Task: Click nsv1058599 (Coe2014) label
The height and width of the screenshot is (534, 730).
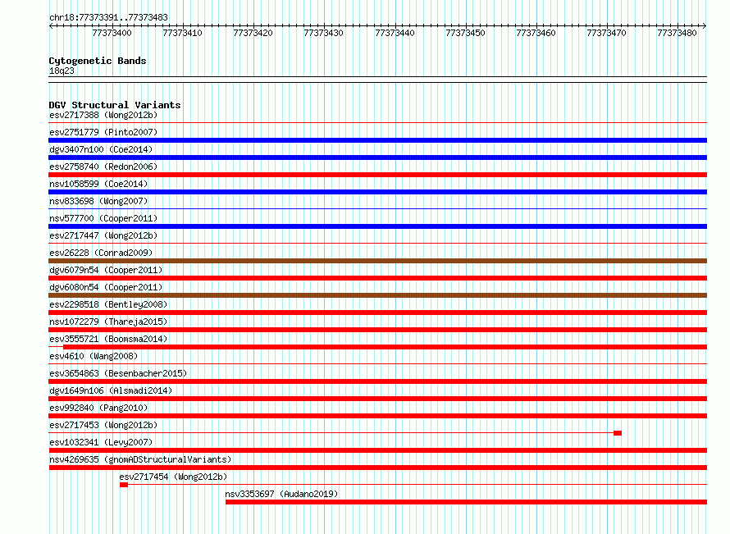Action: pyautogui.click(x=98, y=184)
